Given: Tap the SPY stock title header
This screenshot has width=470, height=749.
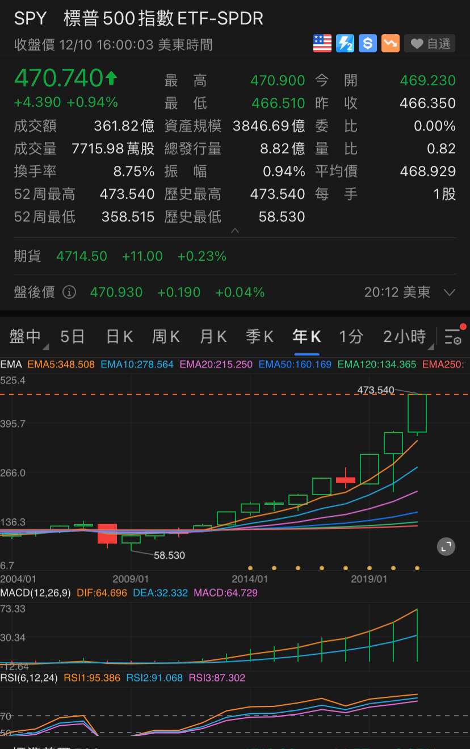Looking at the screenshot, I should (x=139, y=18).
